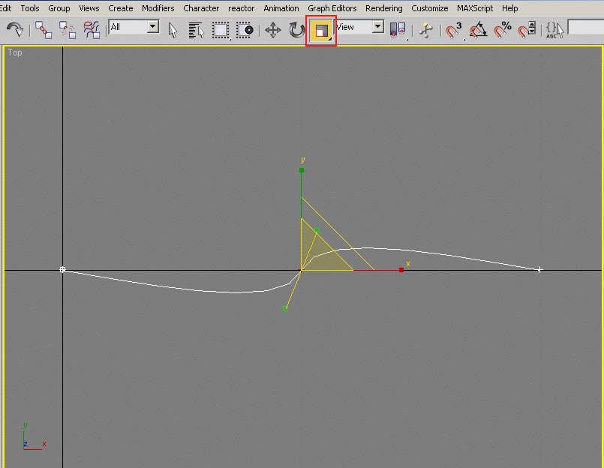
Task: Open the Group menu
Action: pos(59,8)
